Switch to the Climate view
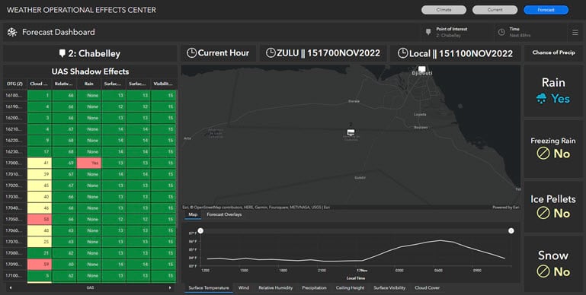Viewport: 586px width, 295px height. [444, 10]
